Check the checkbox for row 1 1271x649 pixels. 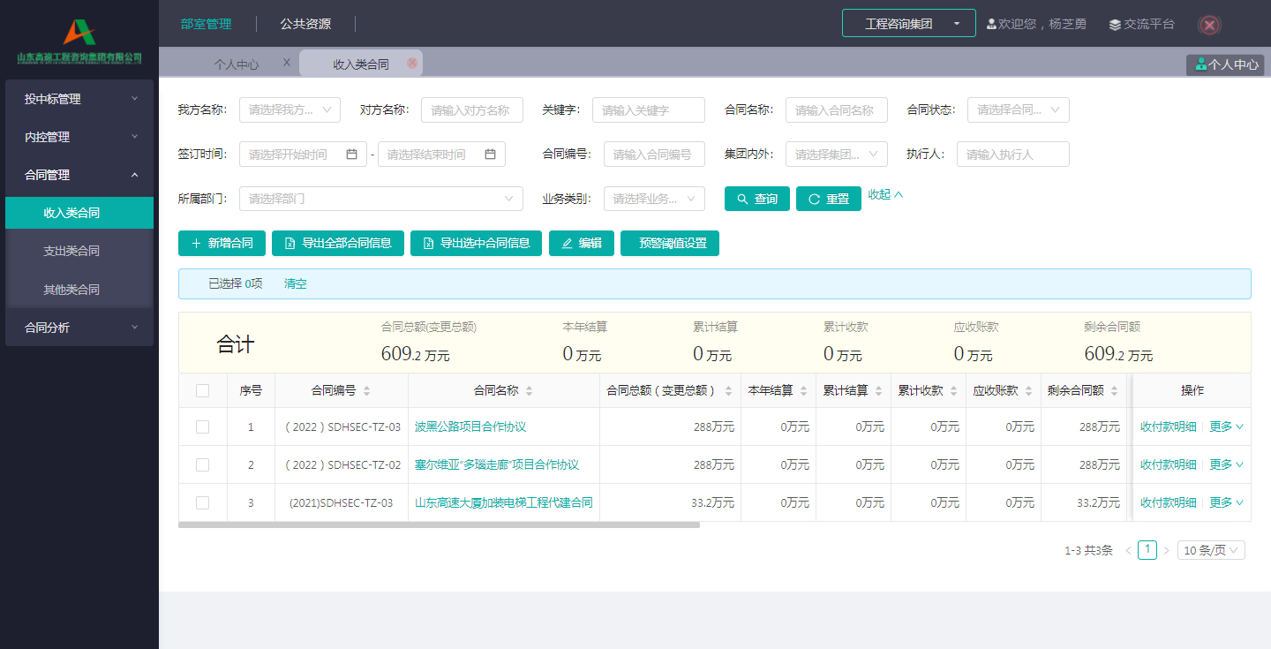tap(203, 427)
